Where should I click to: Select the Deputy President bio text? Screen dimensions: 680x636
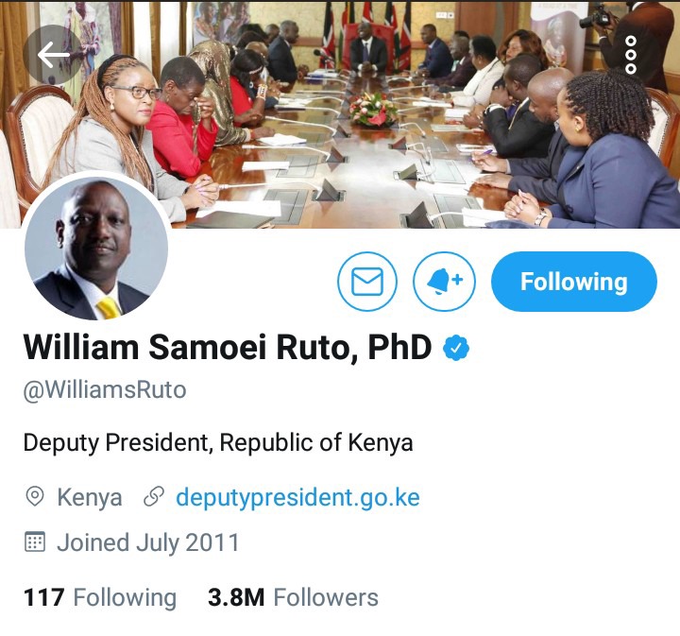[218, 443]
